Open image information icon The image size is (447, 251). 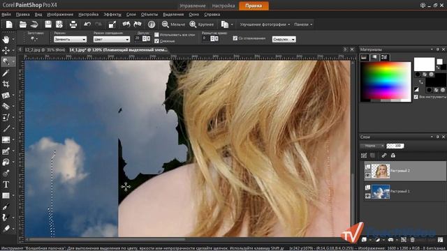click(x=152, y=24)
